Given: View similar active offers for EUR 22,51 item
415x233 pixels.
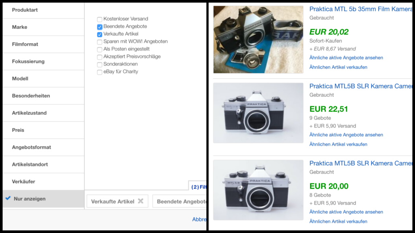Looking at the screenshot, I should pyautogui.click(x=346, y=135).
